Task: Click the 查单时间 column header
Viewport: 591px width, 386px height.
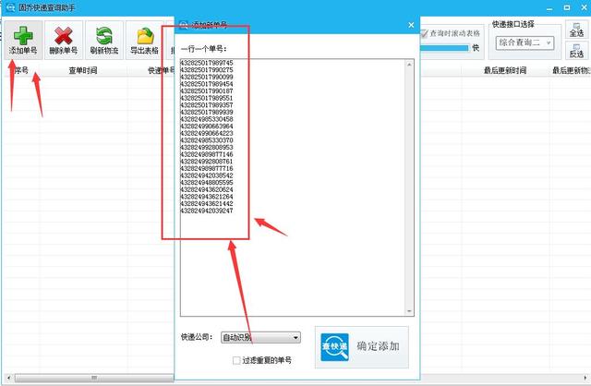Action: 83,70
